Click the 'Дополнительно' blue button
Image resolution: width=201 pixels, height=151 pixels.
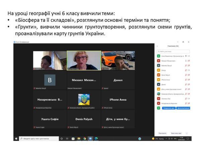pos(183,108)
